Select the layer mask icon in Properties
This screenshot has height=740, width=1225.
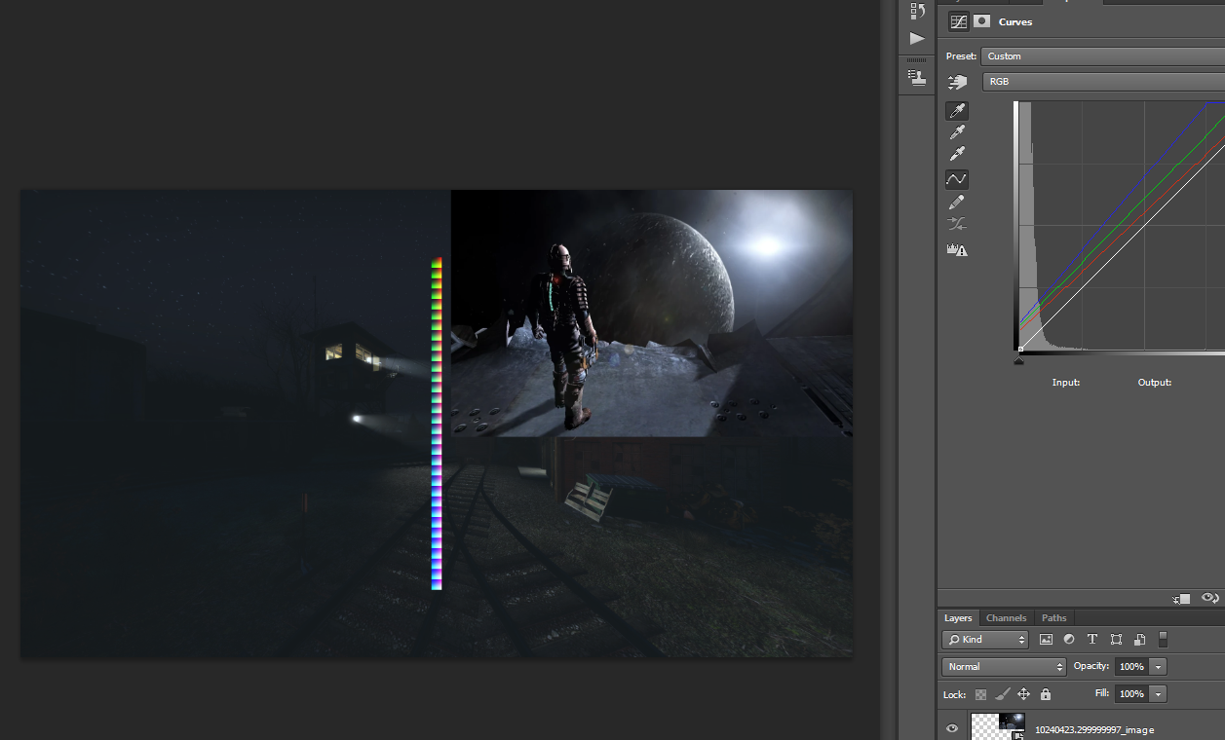tap(982, 21)
